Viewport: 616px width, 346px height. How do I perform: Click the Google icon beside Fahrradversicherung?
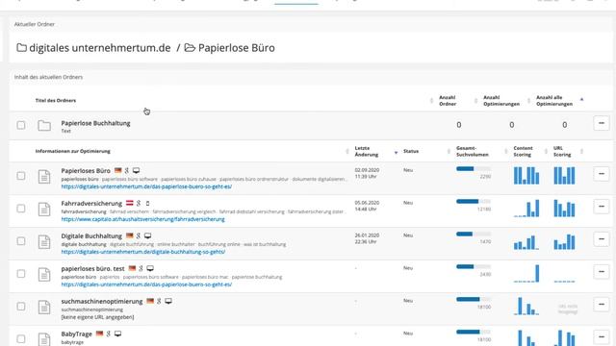(139, 203)
